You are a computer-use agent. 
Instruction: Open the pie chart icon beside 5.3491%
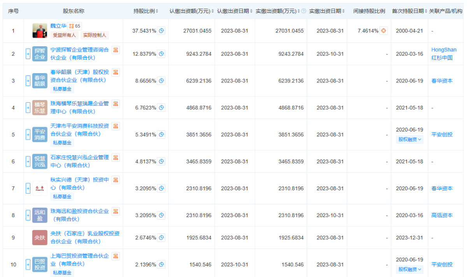(x=162, y=135)
